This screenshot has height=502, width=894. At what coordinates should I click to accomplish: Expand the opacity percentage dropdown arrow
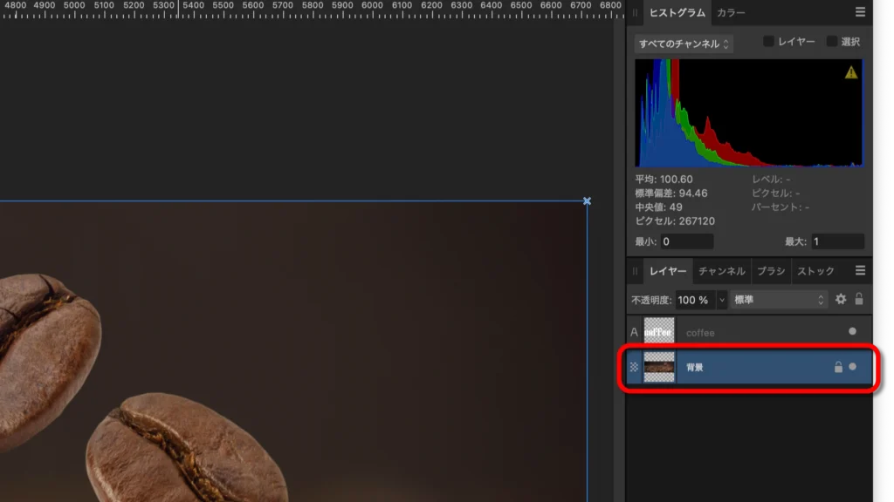coord(722,299)
